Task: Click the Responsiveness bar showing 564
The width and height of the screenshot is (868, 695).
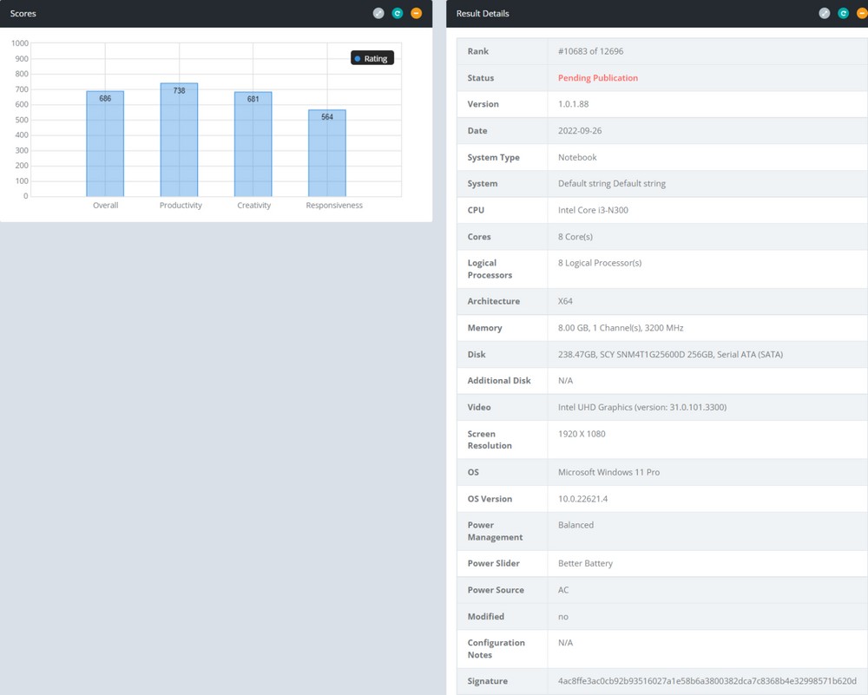Action: point(327,154)
